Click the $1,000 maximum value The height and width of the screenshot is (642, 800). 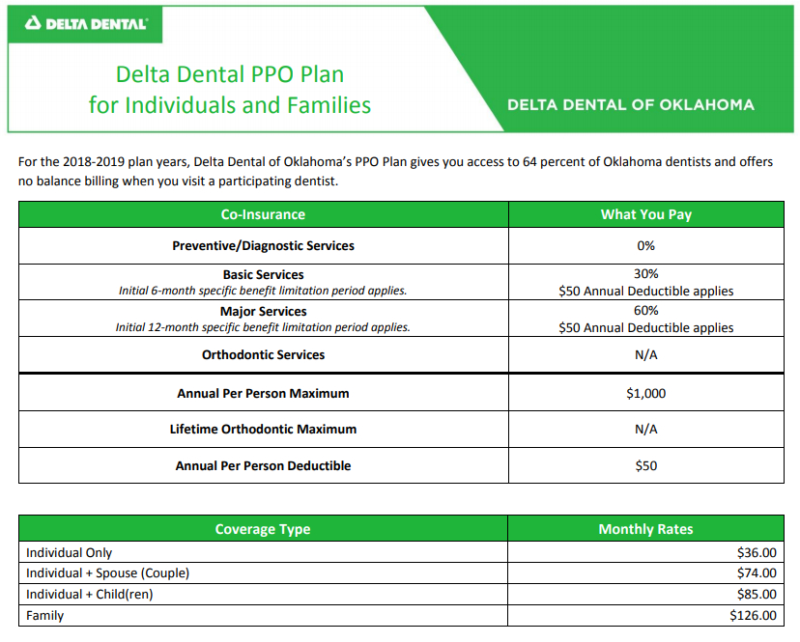click(x=645, y=393)
